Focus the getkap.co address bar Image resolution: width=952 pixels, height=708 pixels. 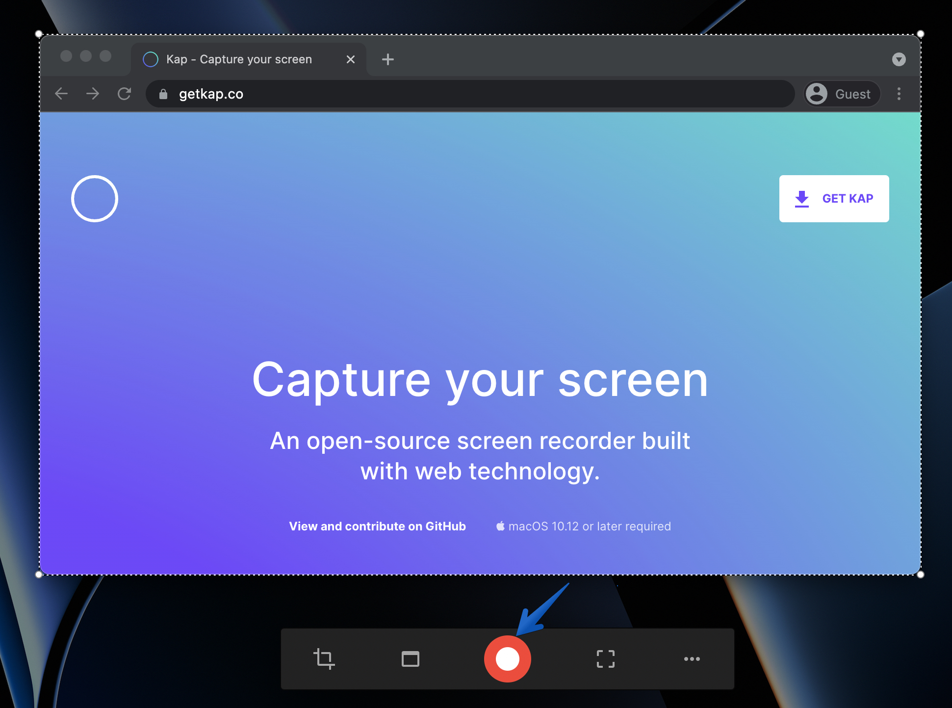(x=470, y=94)
